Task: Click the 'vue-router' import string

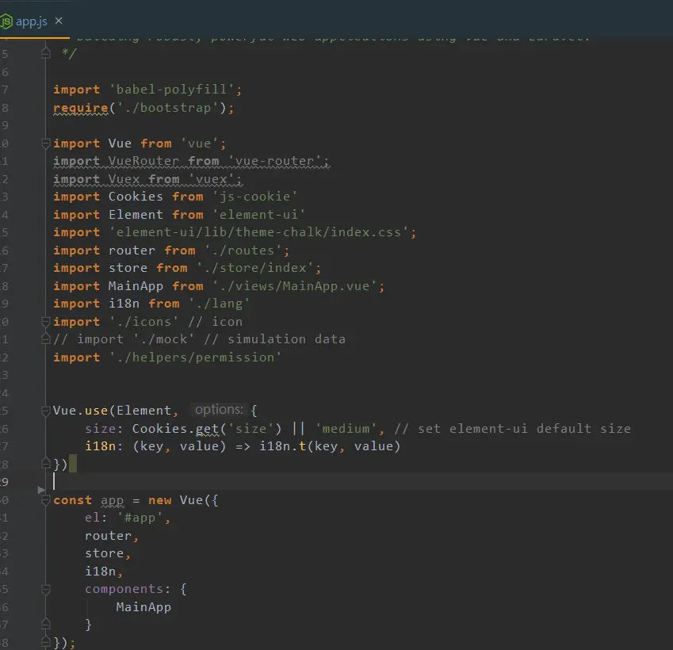Action: 275,161
